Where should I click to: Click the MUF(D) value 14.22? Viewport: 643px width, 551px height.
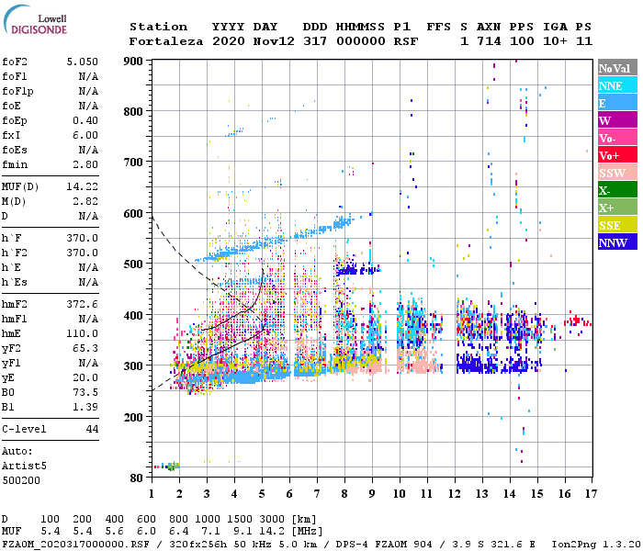(x=83, y=186)
